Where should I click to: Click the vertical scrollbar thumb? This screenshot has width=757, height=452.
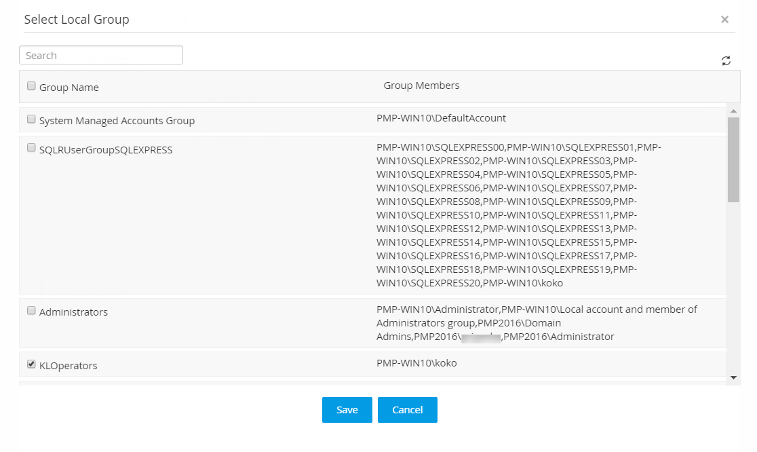click(x=733, y=159)
